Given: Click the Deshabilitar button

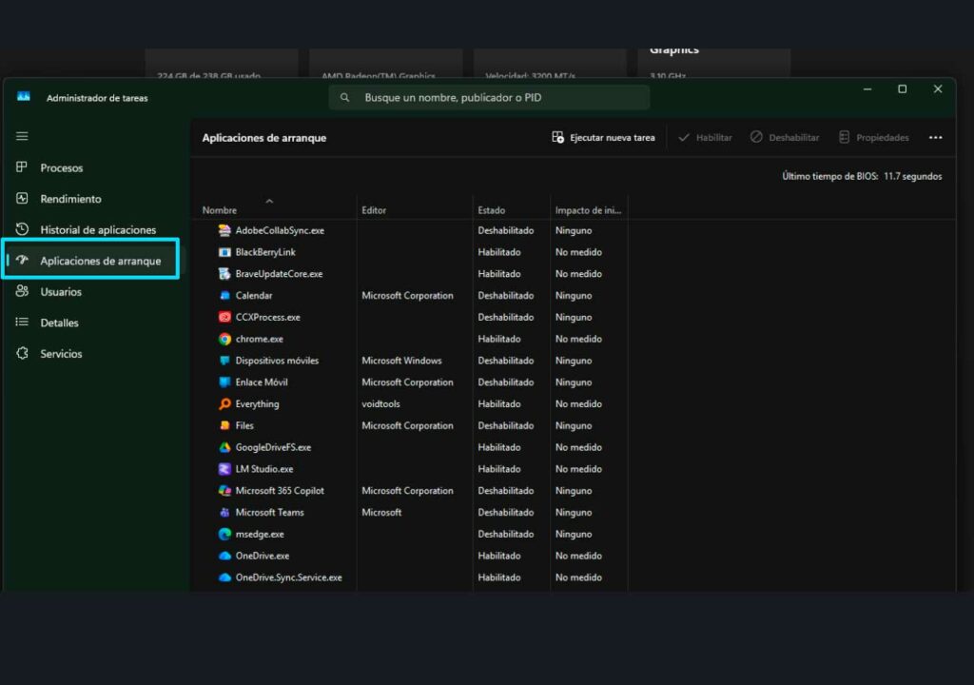Looking at the screenshot, I should (x=785, y=137).
